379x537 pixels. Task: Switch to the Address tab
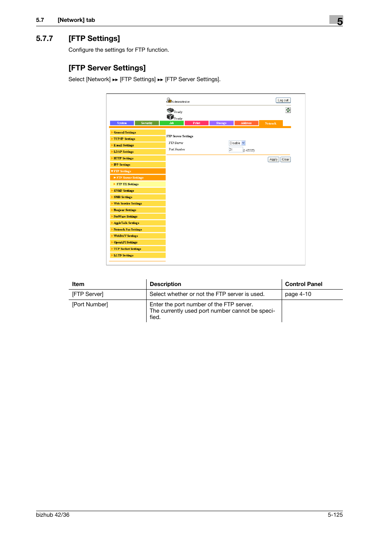[x=246, y=123]
